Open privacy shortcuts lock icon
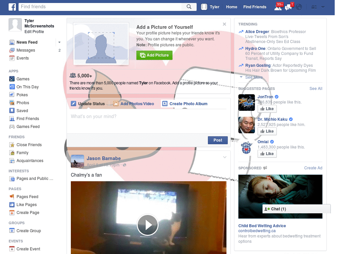 click(314, 7)
